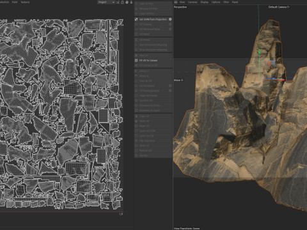The height and width of the screenshot is (230, 307).
Task: Select the Fit Canvas to UV command
Action: tap(153, 65)
